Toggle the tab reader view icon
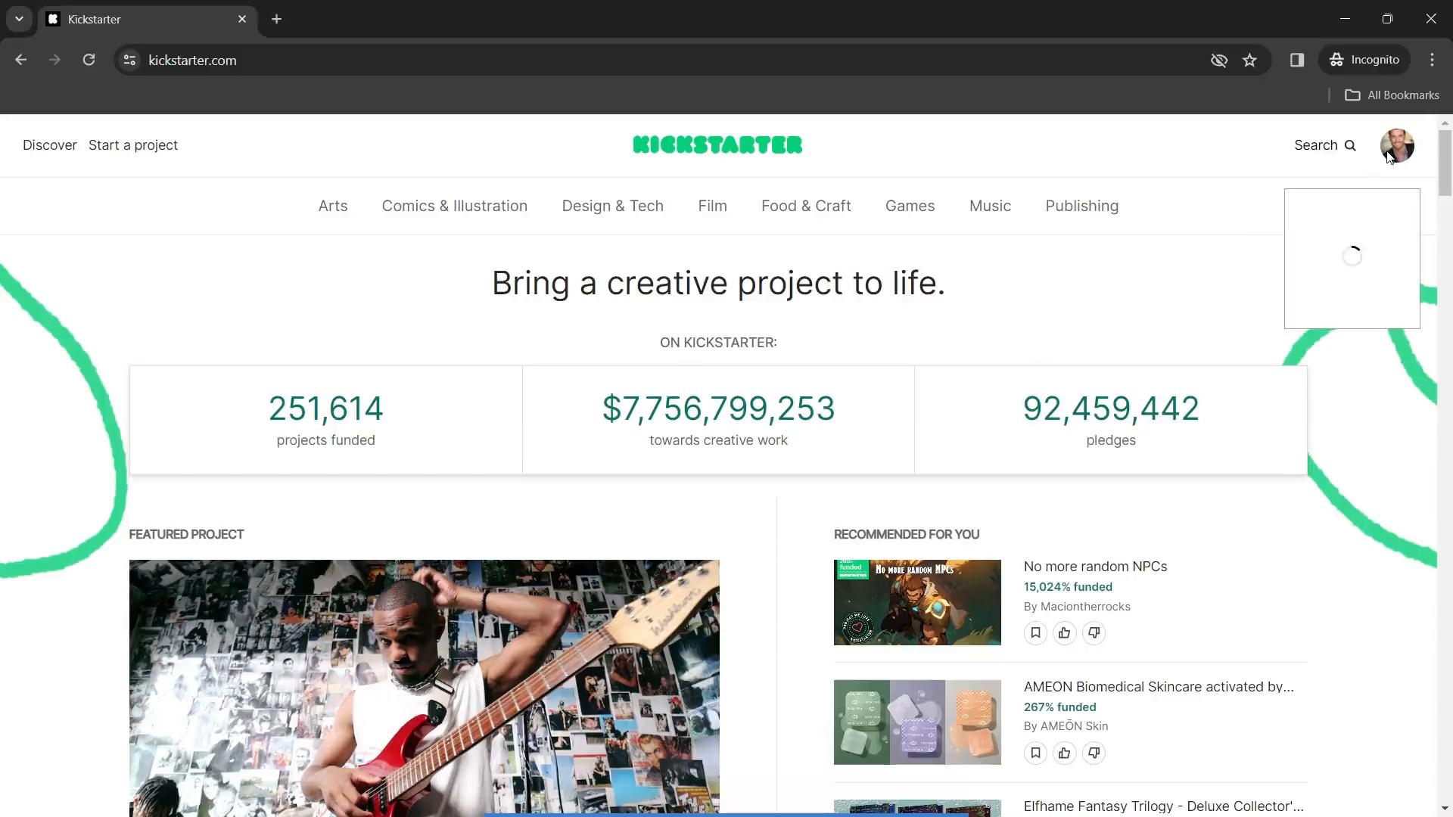 pyautogui.click(x=1296, y=60)
